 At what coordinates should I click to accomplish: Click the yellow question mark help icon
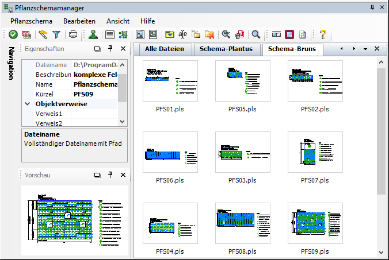[x=323, y=34]
